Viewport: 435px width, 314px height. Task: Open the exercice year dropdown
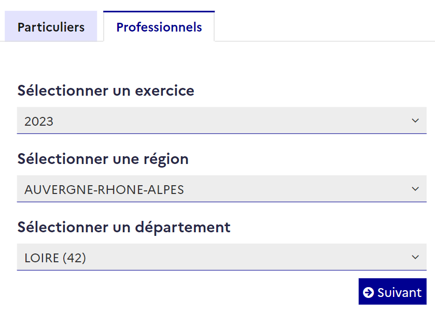coord(222,121)
